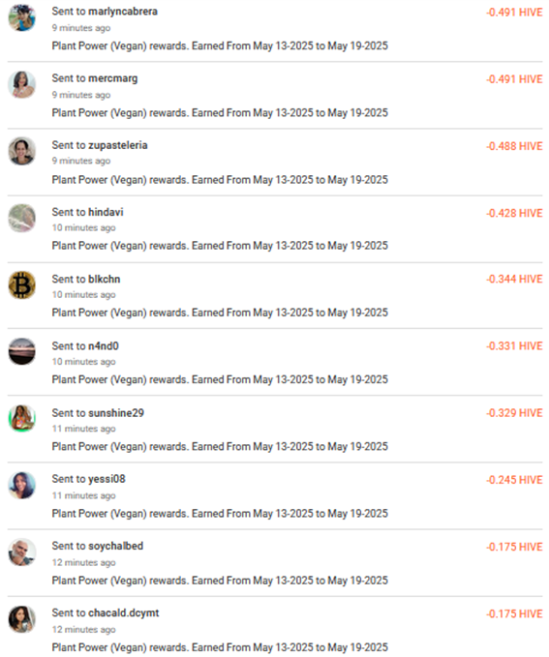Open zupasteleria's avatar image
549x657 pixels.
pos(22,151)
